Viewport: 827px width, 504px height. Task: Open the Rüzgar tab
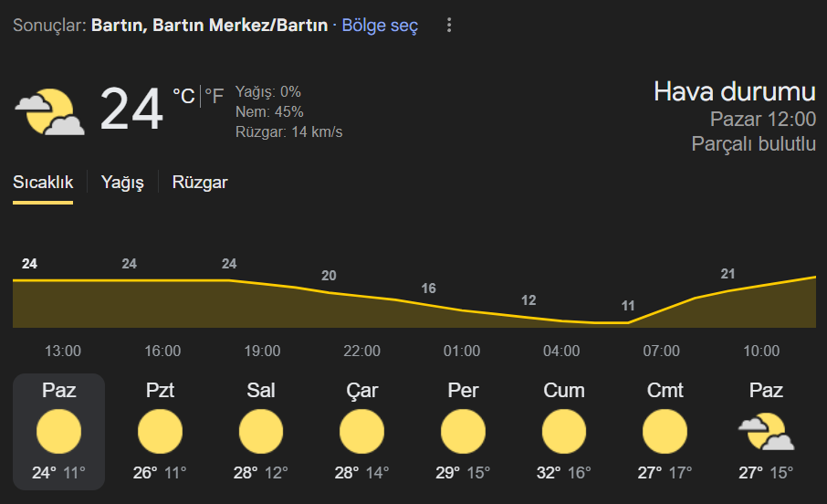point(200,183)
